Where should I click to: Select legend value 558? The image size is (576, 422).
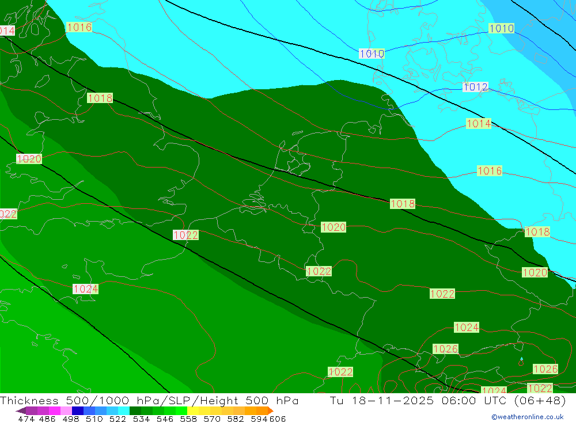(x=188, y=419)
